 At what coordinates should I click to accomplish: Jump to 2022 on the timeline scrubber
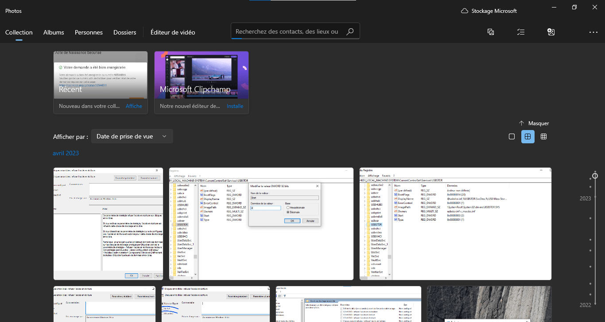click(x=585, y=305)
